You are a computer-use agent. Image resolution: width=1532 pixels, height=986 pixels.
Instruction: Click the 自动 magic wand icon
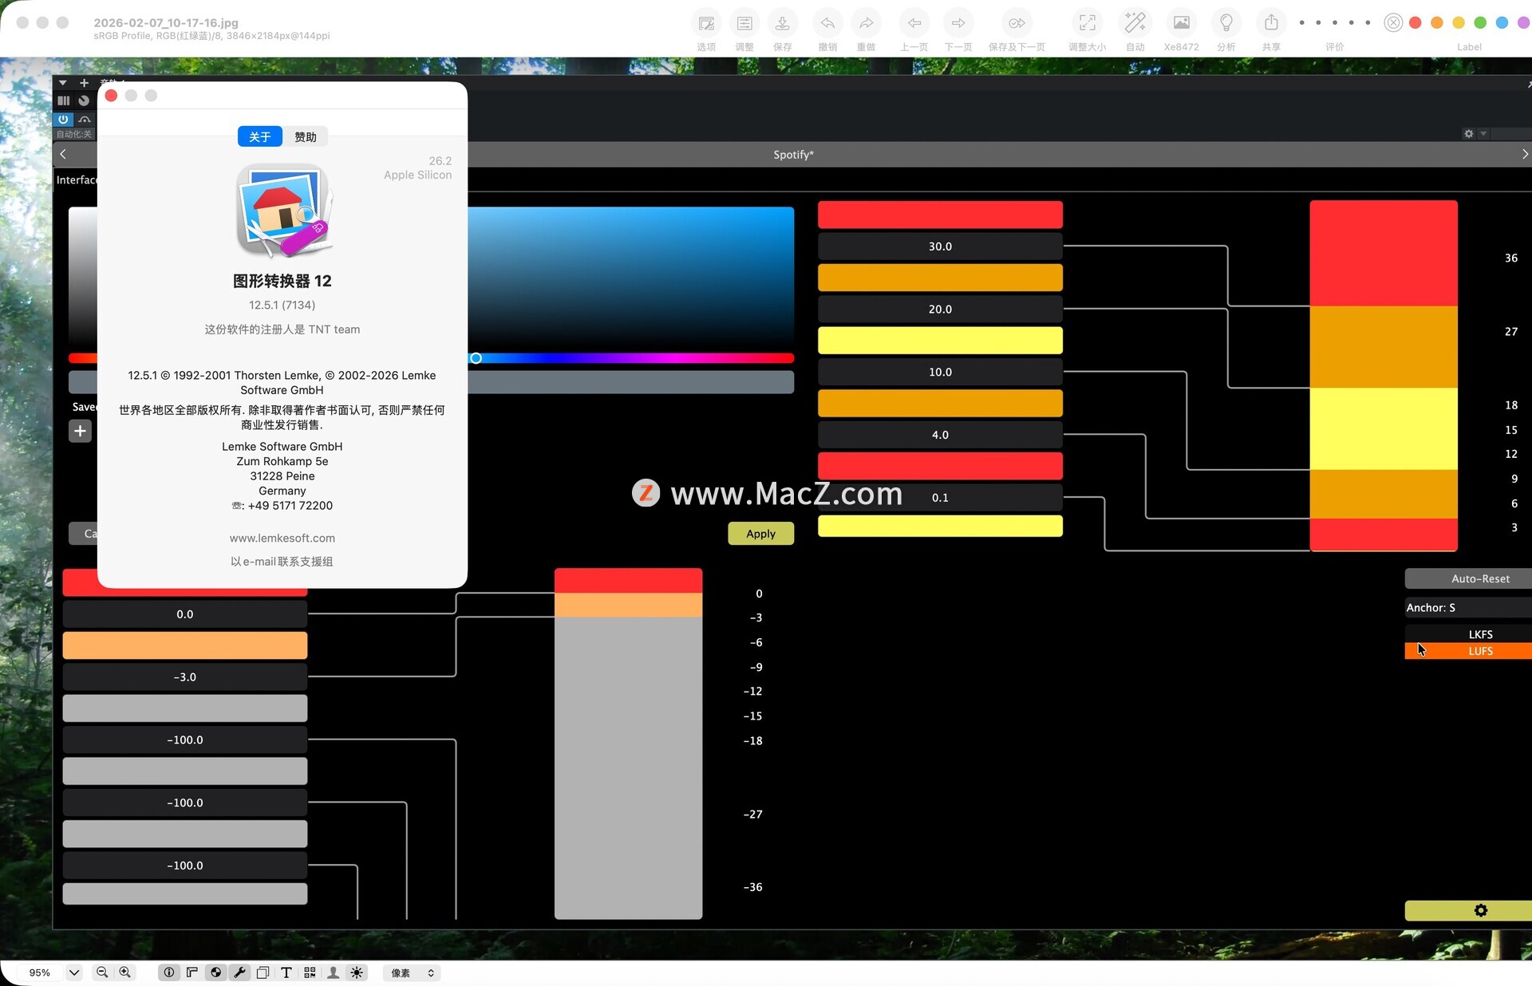1135,24
